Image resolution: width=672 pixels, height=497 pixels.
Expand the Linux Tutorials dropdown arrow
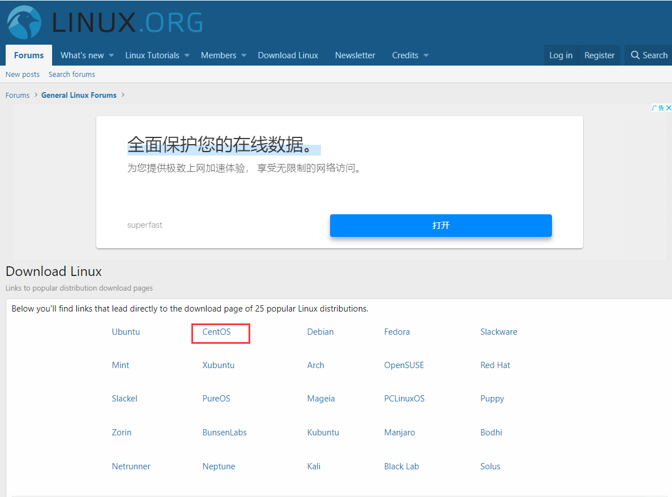(187, 55)
